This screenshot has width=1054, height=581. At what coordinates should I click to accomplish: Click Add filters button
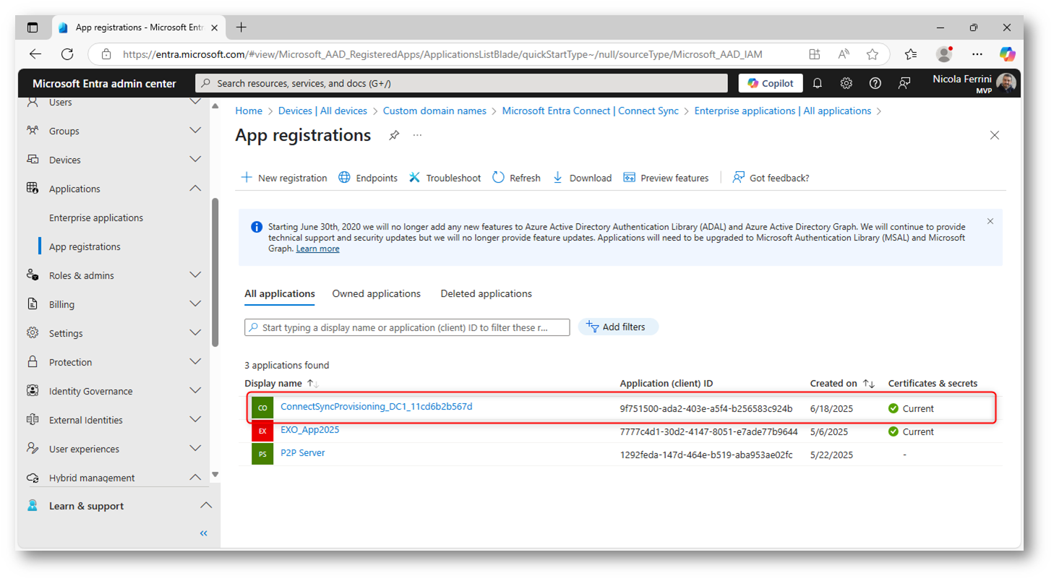[618, 327]
